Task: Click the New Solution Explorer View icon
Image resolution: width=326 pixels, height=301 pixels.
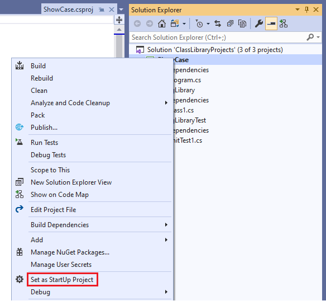Action: click(20, 182)
